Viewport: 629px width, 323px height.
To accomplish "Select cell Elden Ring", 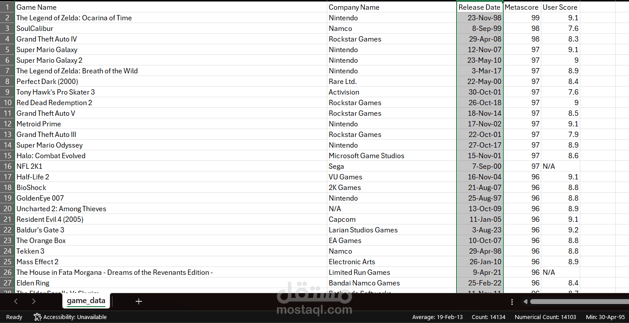I will 171,283.
